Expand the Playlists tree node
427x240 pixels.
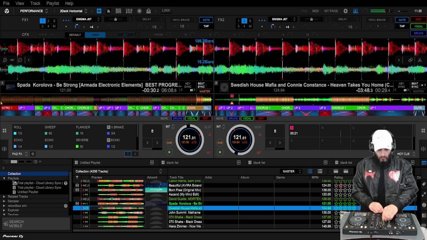[4, 178]
